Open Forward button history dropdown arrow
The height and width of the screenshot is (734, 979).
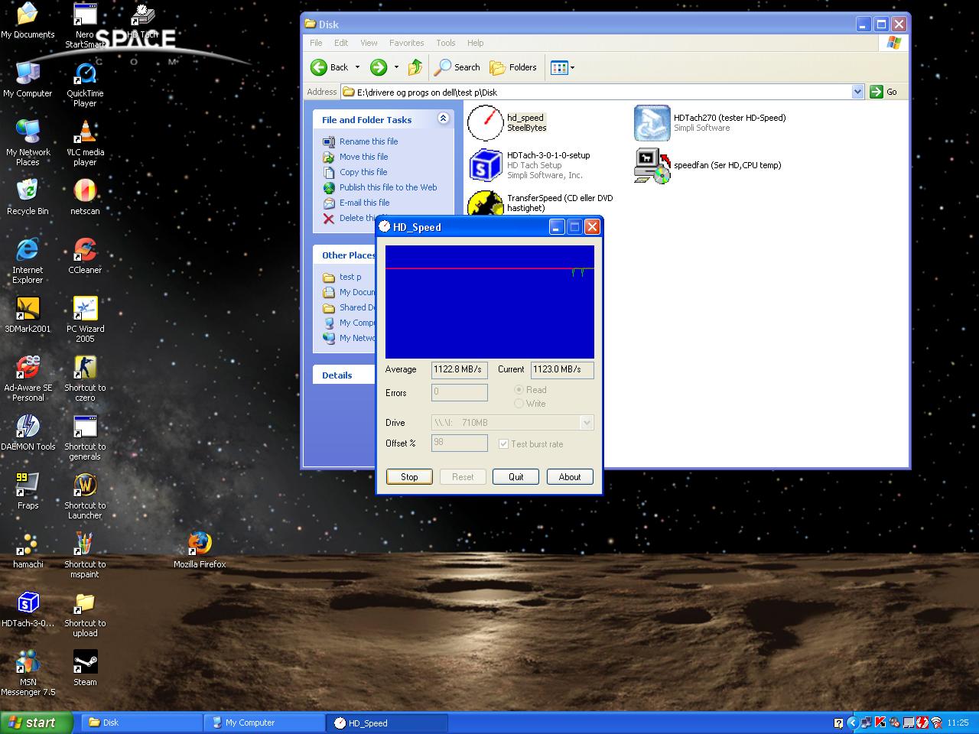(396, 67)
